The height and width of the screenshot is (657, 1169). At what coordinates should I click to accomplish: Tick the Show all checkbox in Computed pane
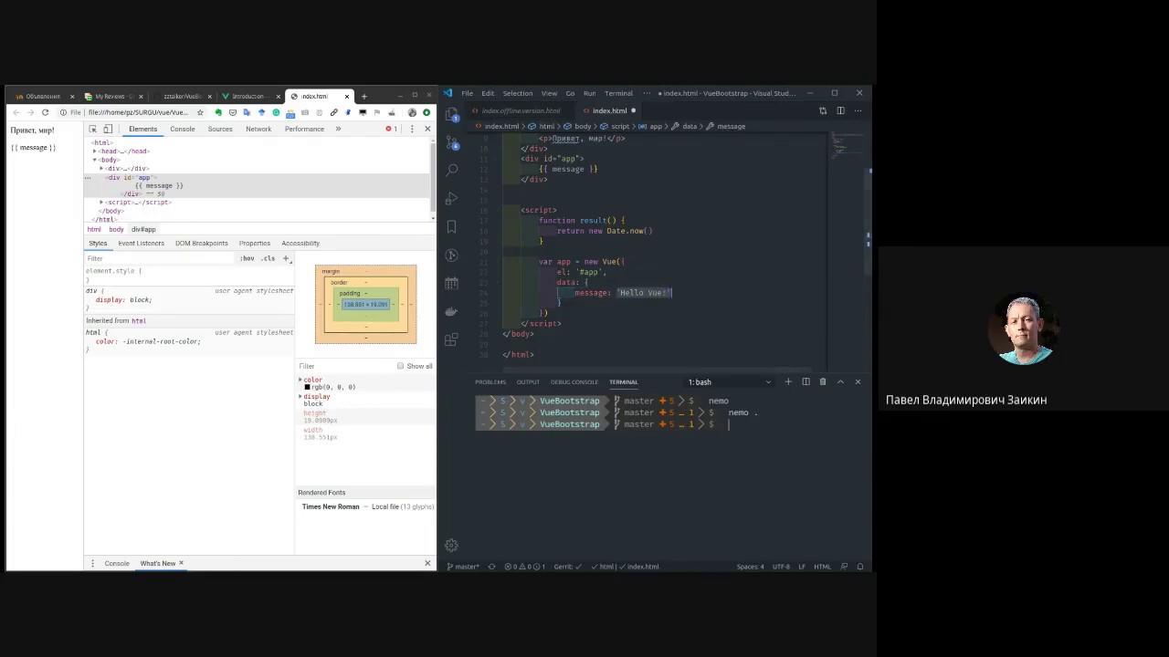[400, 366]
